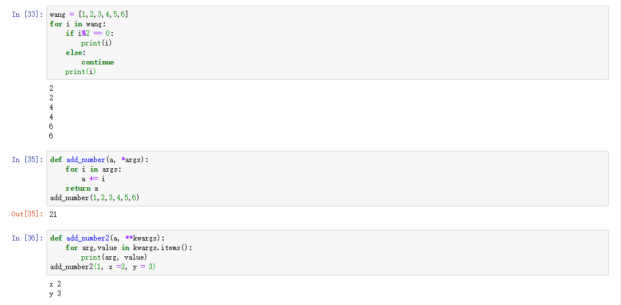Image resolution: width=621 pixels, height=305 pixels.
Task: Place cursor on the 'a += i' line
Action: coord(93,179)
